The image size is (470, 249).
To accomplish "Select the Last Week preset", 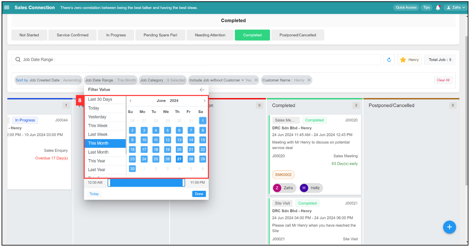I will click(105, 134).
